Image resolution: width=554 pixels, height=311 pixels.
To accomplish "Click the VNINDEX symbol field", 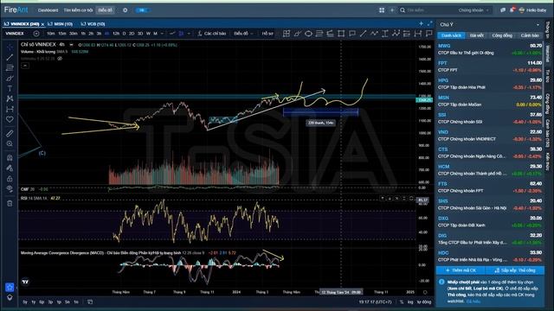I will [x=15, y=34].
